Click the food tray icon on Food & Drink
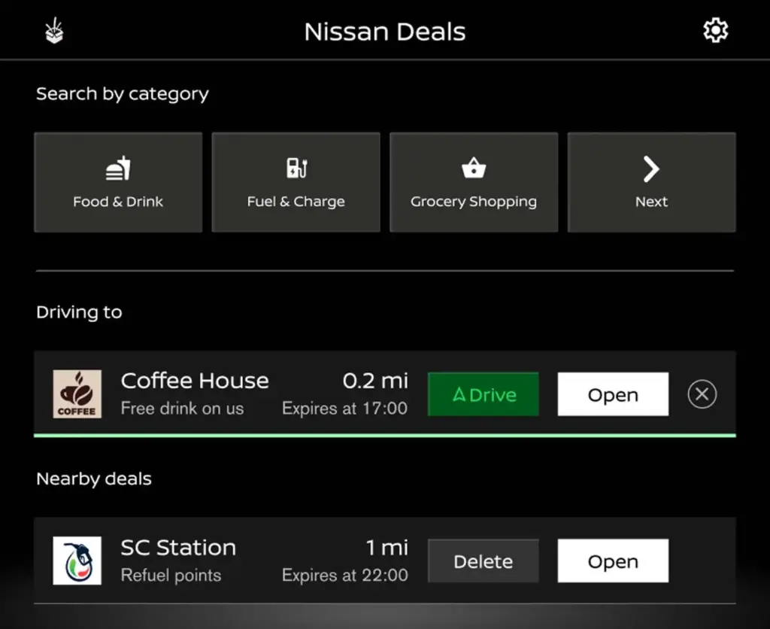The height and width of the screenshot is (629, 770). click(118, 166)
